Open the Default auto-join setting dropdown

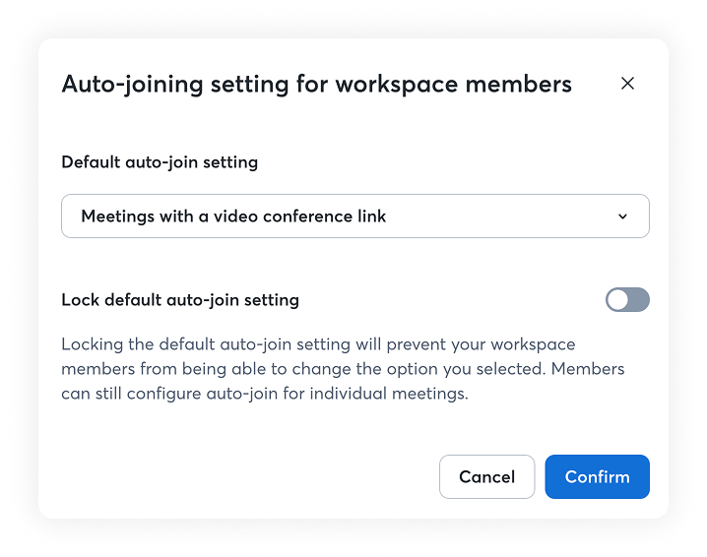tap(355, 216)
